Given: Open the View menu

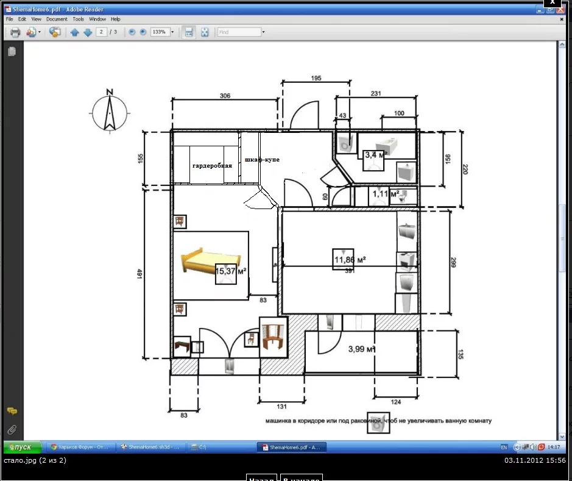Looking at the screenshot, I should click(x=36, y=19).
